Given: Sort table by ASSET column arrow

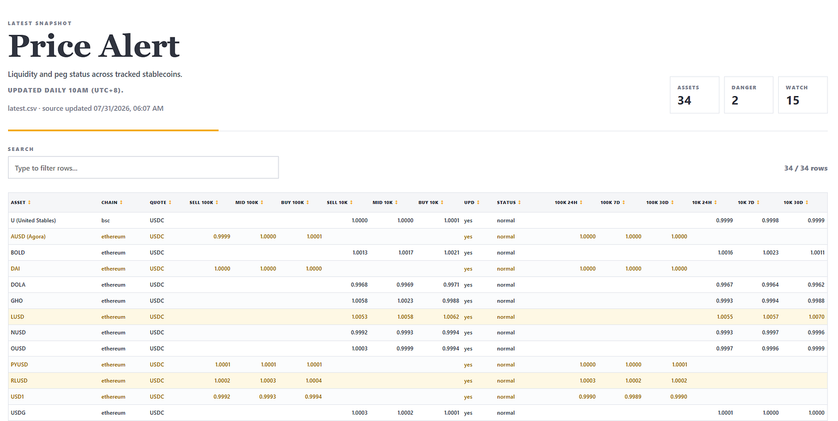Looking at the screenshot, I should pos(29,203).
